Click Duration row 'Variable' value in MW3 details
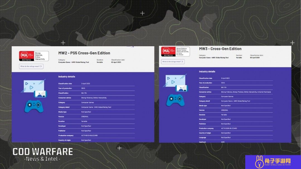 pos(224,115)
